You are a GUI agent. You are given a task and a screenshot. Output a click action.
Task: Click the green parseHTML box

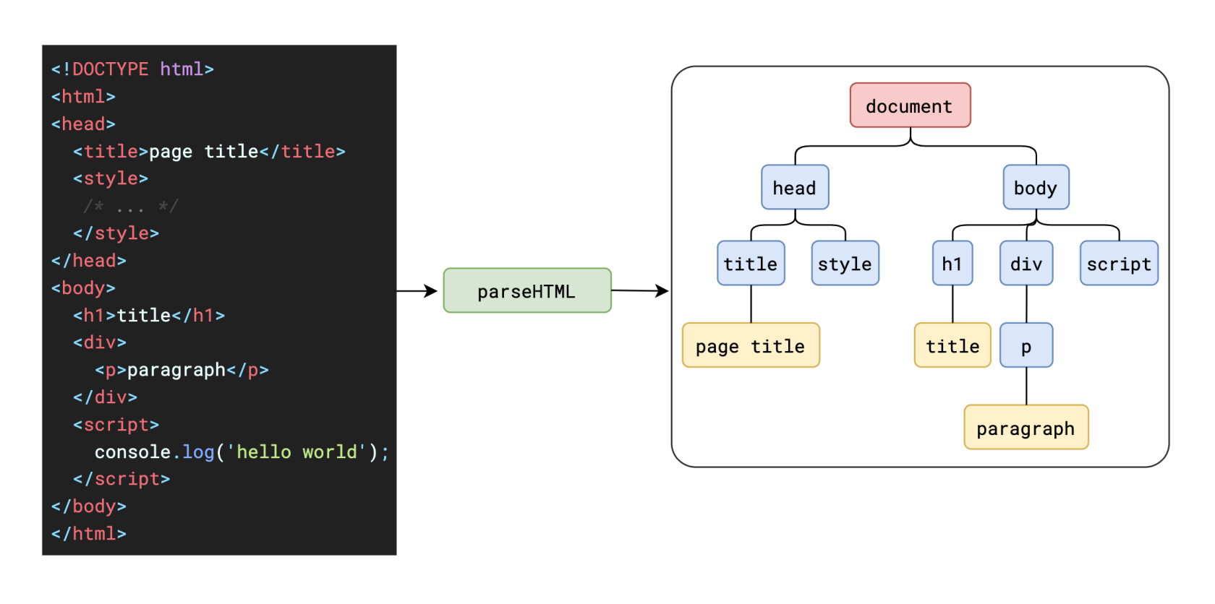click(x=527, y=291)
